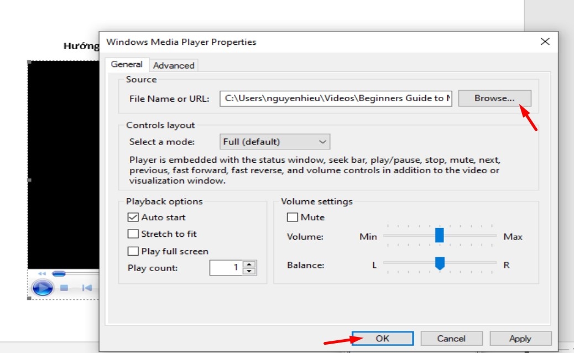Screen dimensions: 574x353
Task: Cancel the properties dialog
Action: pos(451,339)
